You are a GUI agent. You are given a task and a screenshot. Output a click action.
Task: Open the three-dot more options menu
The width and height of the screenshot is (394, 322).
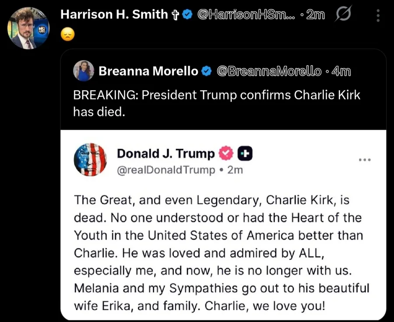click(x=378, y=16)
